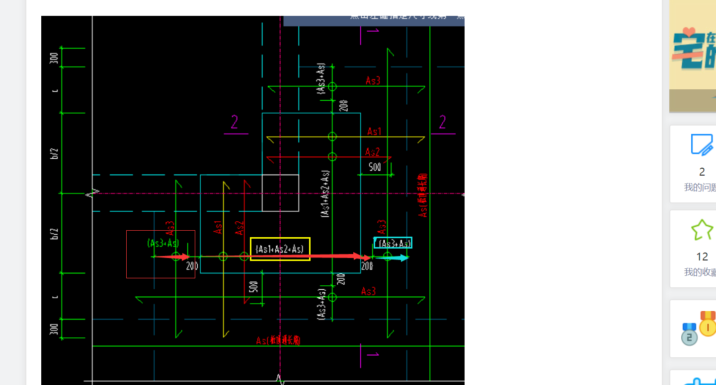Click the favorites count 12
The image size is (716, 385).
702,257
